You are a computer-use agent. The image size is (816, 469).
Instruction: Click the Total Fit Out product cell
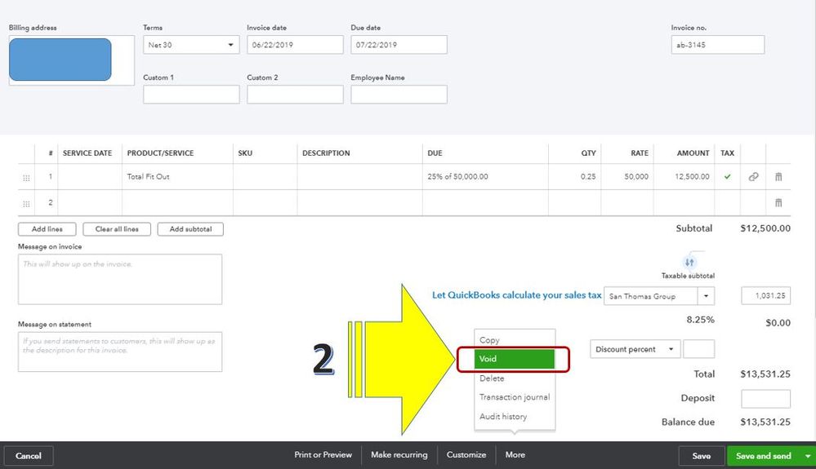click(x=177, y=177)
